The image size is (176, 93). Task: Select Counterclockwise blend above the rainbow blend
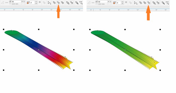coord(63,3)
